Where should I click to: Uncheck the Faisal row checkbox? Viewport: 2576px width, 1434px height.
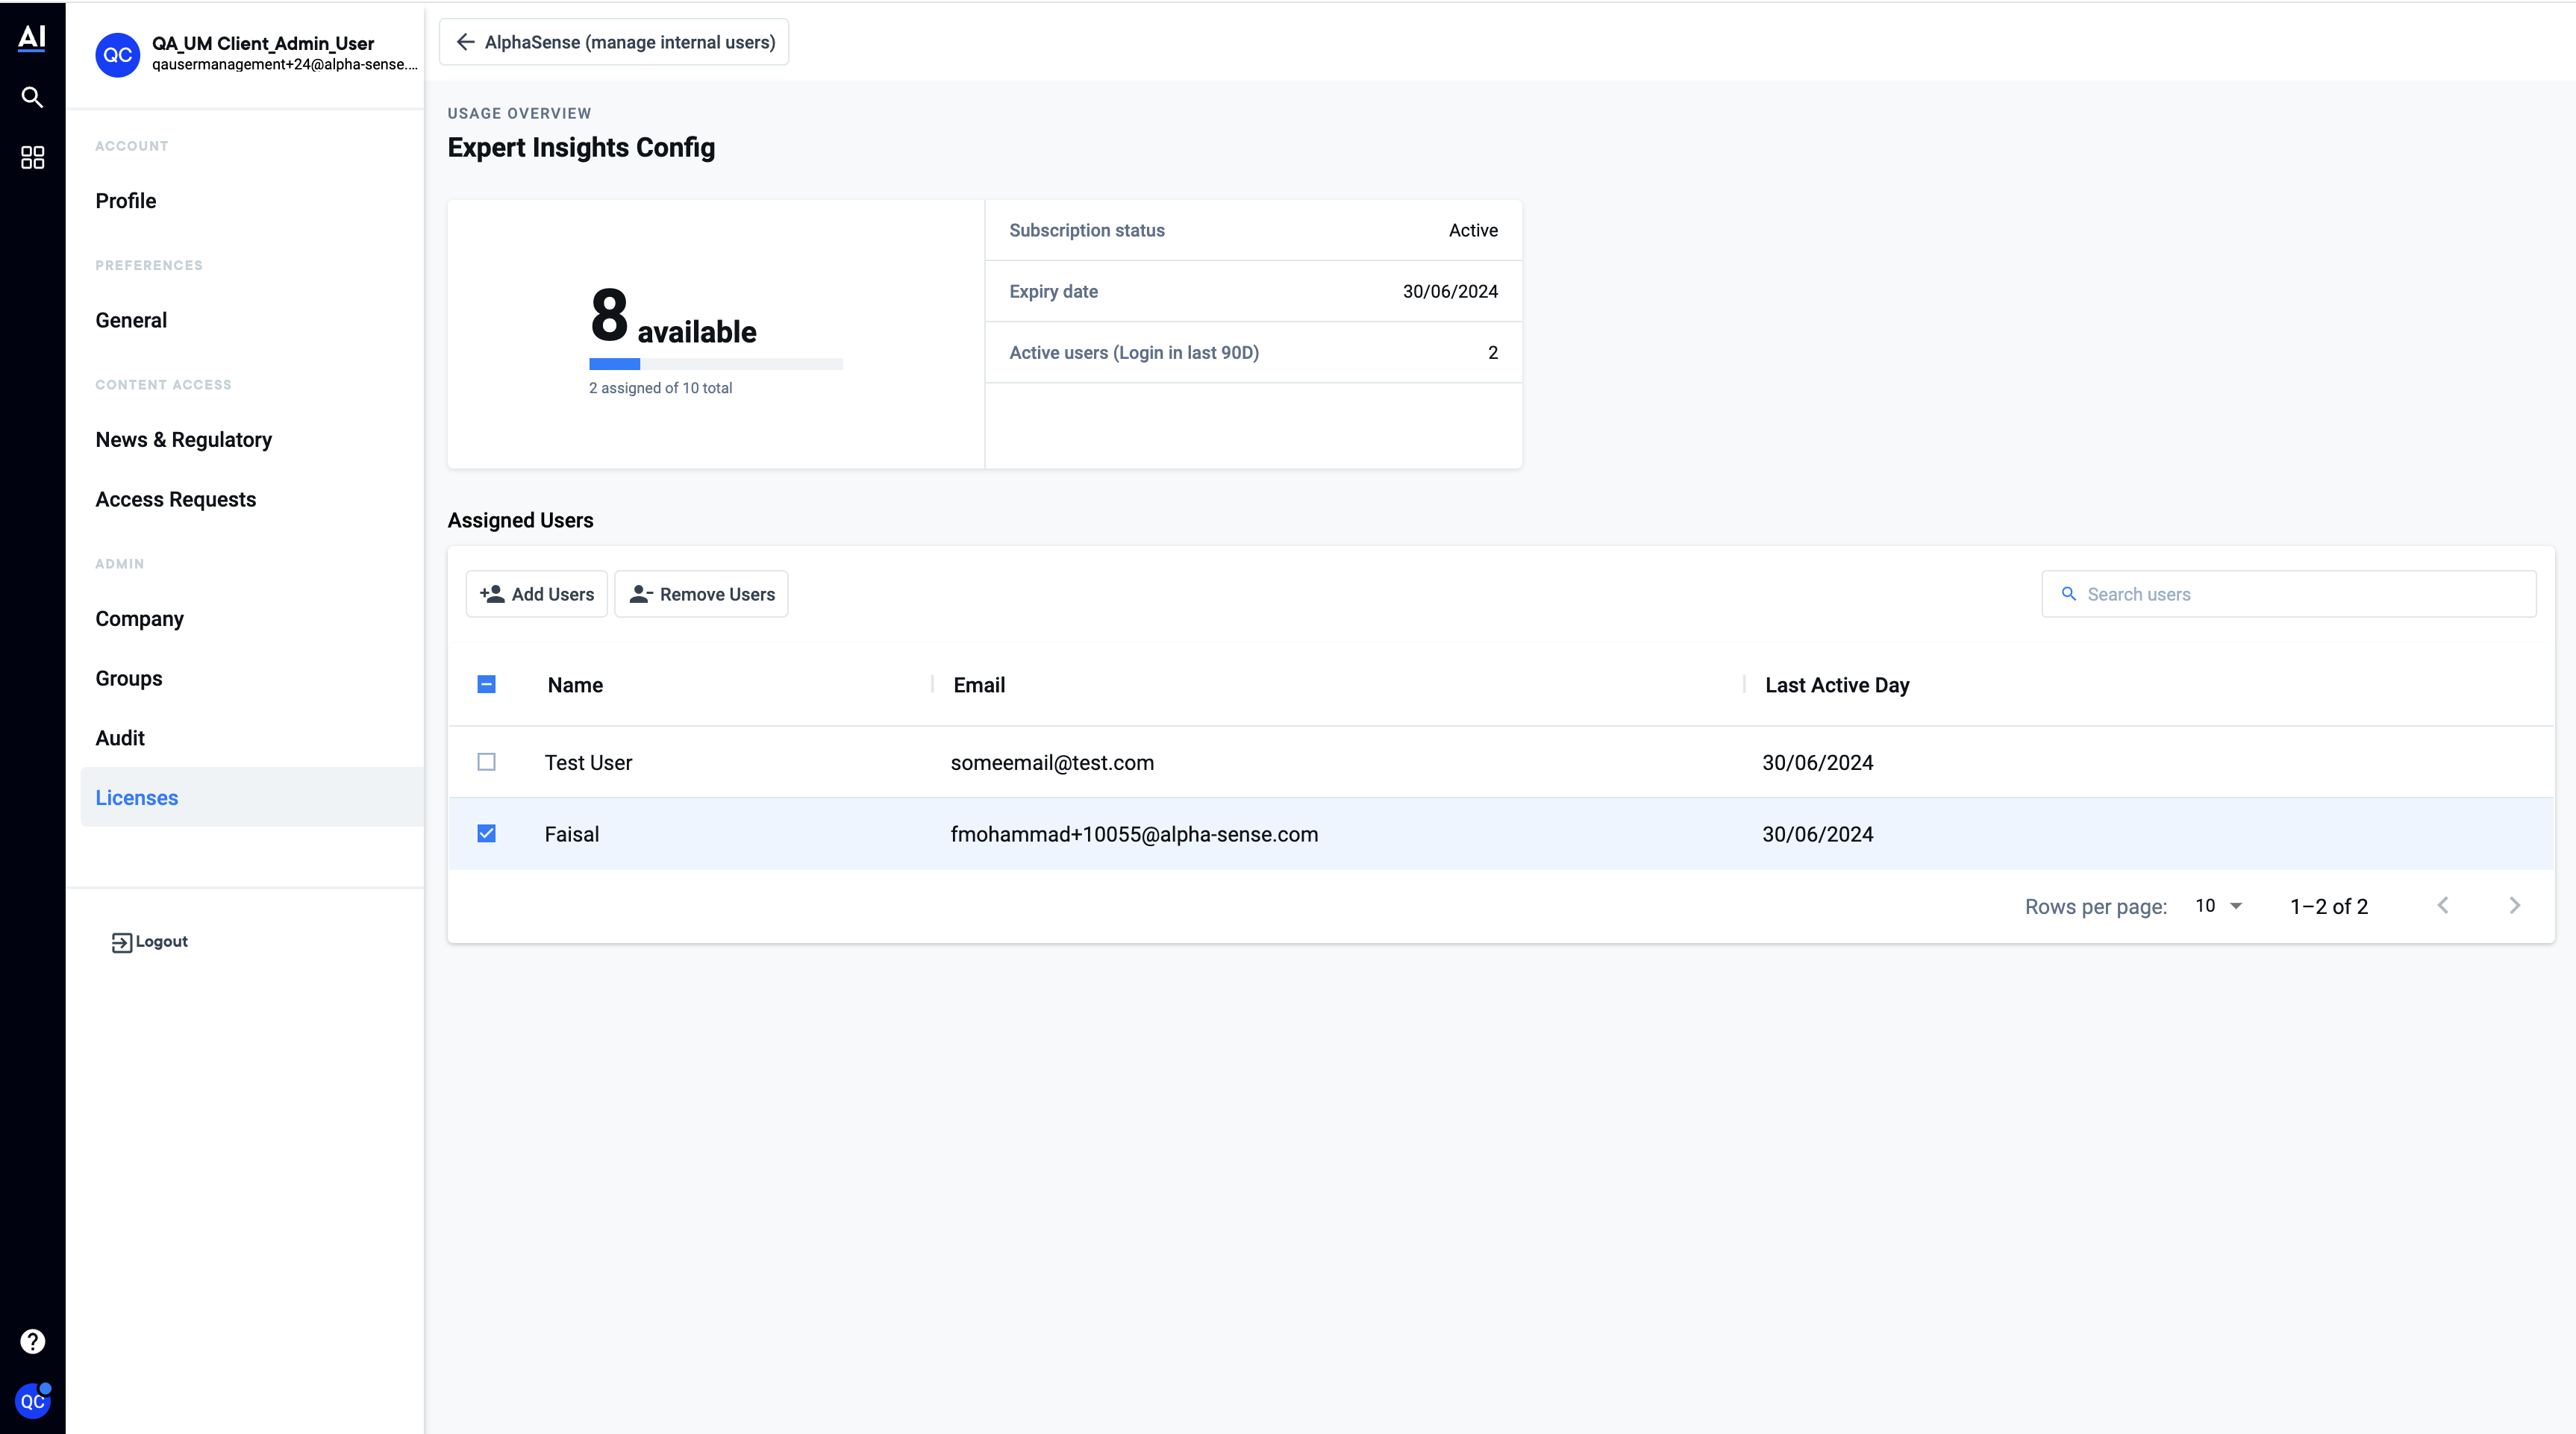point(486,834)
